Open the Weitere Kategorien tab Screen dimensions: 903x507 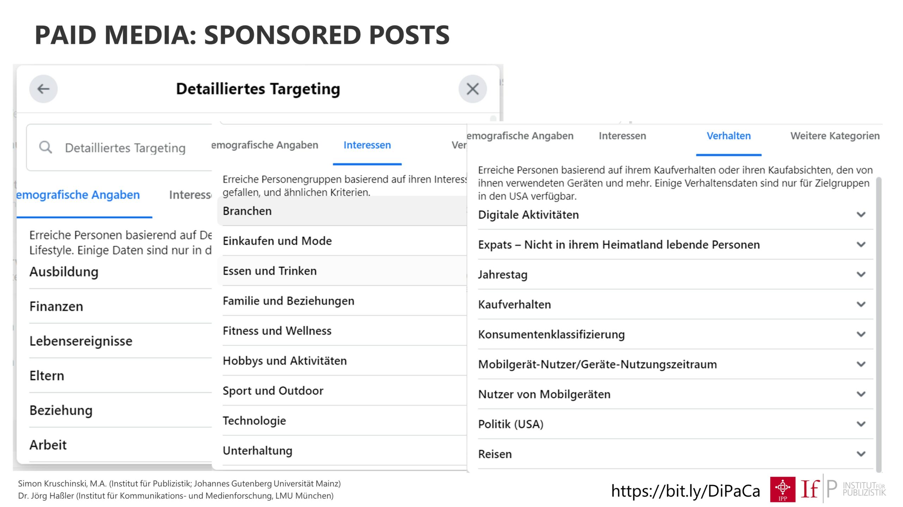coord(835,136)
